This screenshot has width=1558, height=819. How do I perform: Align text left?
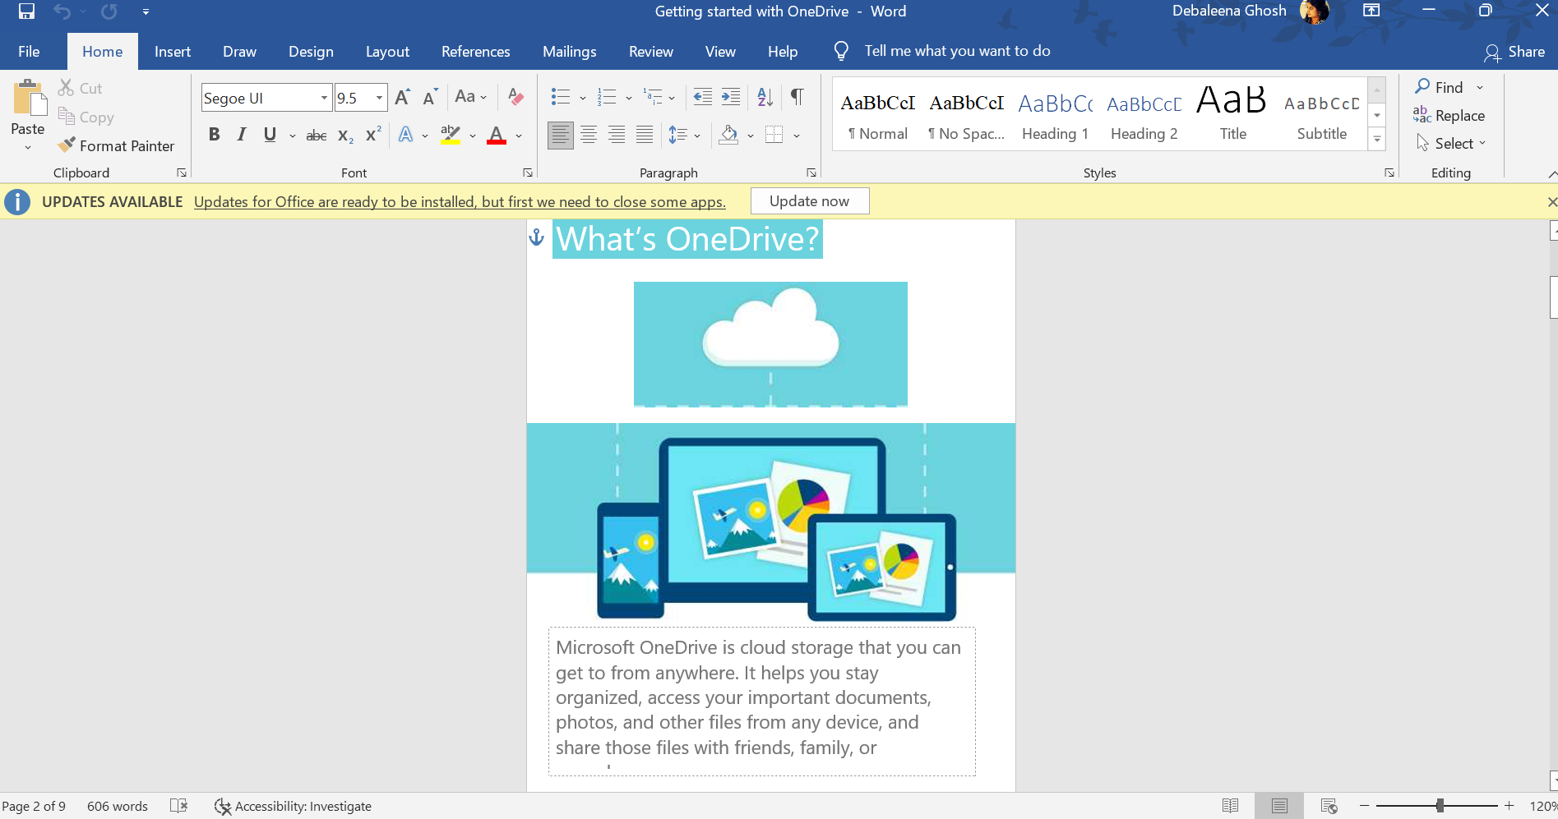pyautogui.click(x=561, y=135)
